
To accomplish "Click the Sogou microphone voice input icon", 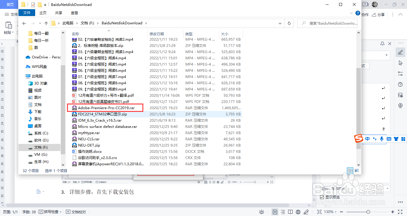I will [x=382, y=139].
